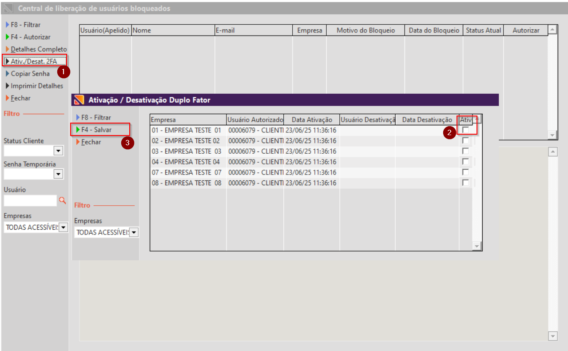568x351 pixels.
Task: Click the Motivo do Bloqueio column header
Action: click(365, 30)
